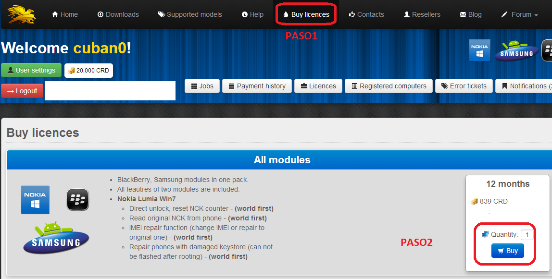The image size is (552, 279).
Task: Click the BlackBerry icon in header
Action: pos(547,50)
